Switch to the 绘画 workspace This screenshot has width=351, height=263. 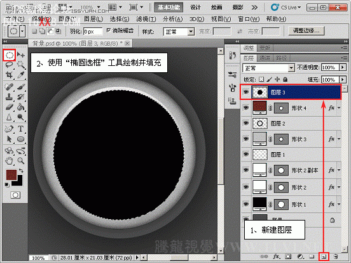coord(216,8)
